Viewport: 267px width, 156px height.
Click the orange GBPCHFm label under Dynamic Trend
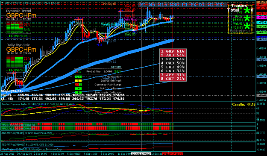(21, 16)
